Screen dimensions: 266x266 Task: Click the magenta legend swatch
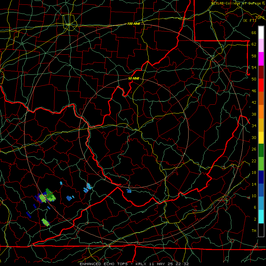coord(261,59)
